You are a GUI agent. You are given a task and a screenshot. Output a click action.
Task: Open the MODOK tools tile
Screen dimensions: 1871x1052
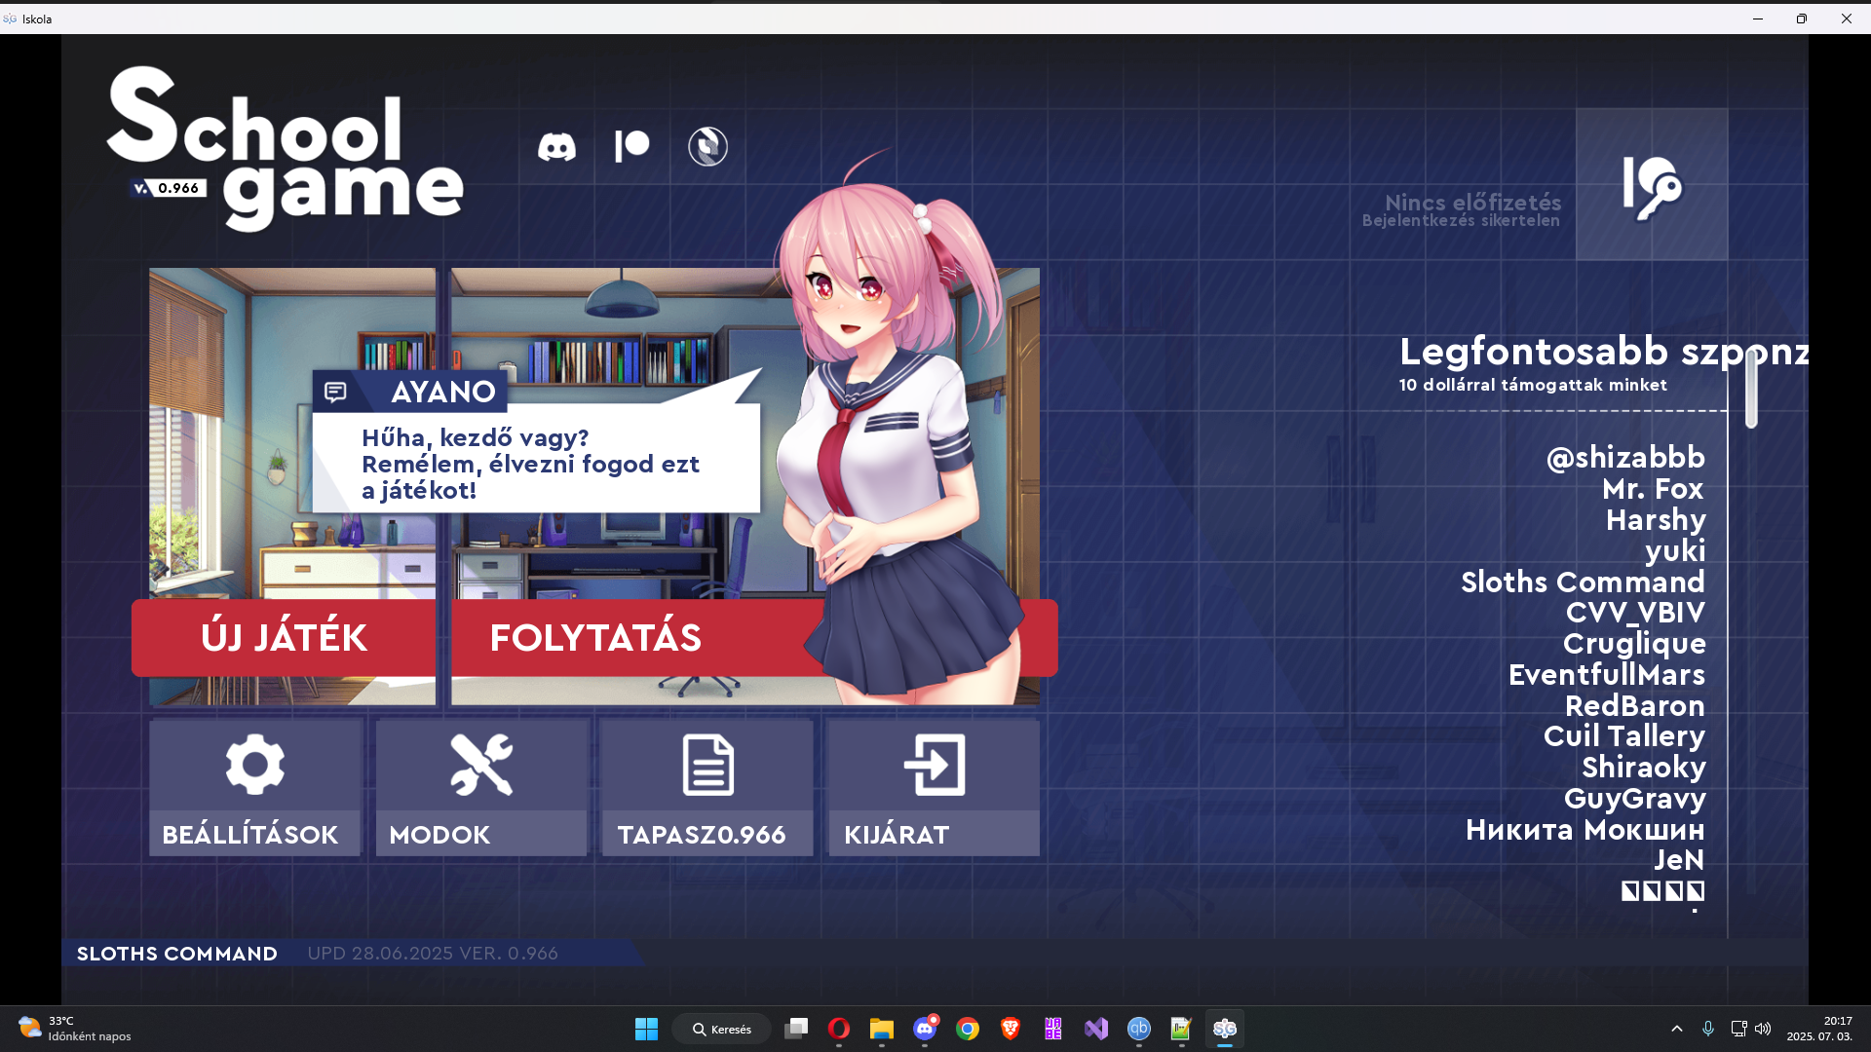coord(481,788)
